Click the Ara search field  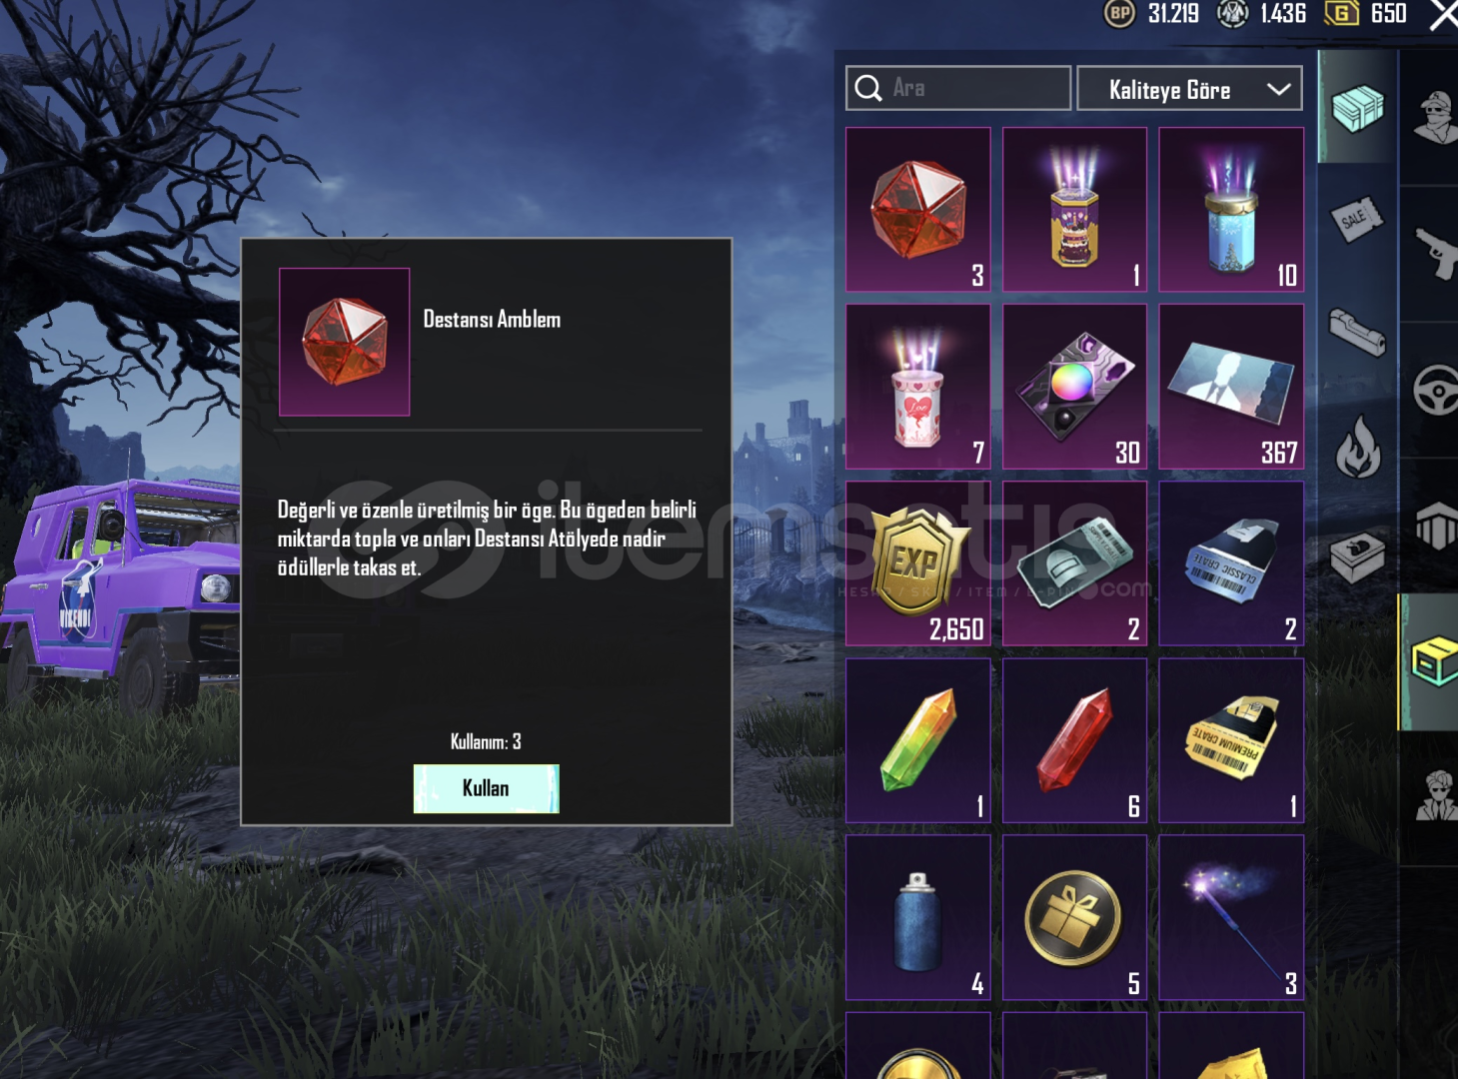coord(958,88)
